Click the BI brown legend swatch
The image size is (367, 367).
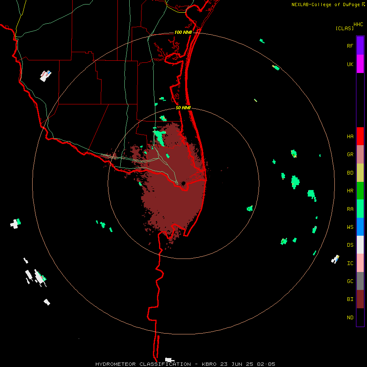pos(360,299)
